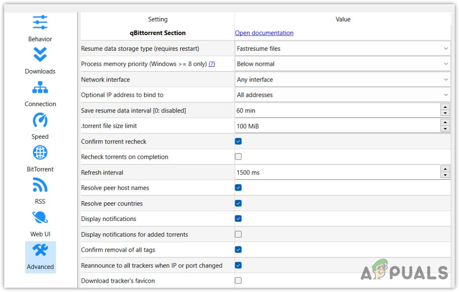Screen dimensions: 459x292
Task: Select the Connection network icon
Action: (40, 87)
